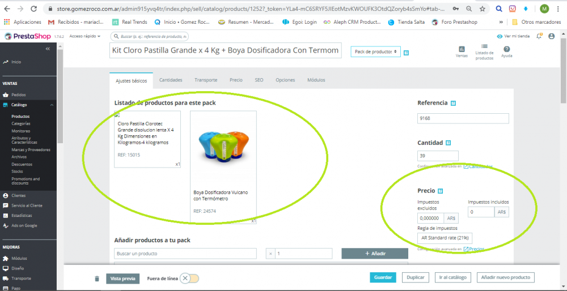This screenshot has height=291, width=567.
Task: Open Stocks in sidebar
Action: [17, 172]
